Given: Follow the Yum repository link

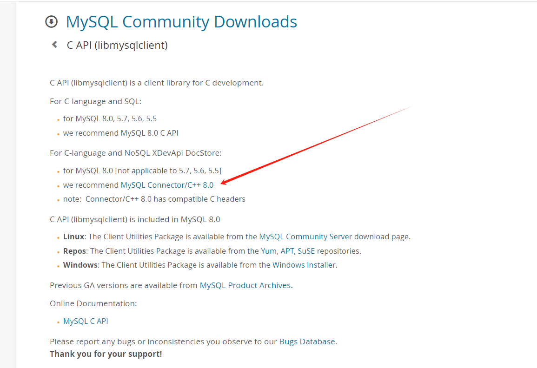Looking at the screenshot, I should click(x=269, y=251).
